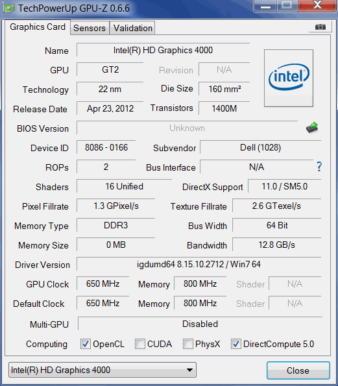Click the GPU selector dropdown arrow
The width and height of the screenshot is (338, 386).
point(189,370)
